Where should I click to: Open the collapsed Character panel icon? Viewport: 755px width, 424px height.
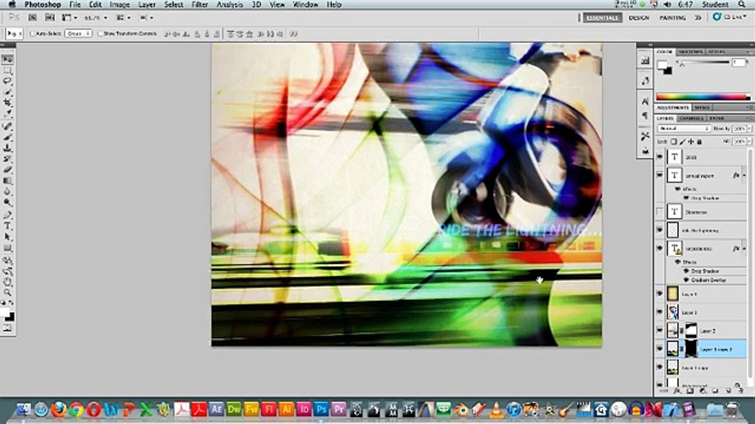click(645, 101)
